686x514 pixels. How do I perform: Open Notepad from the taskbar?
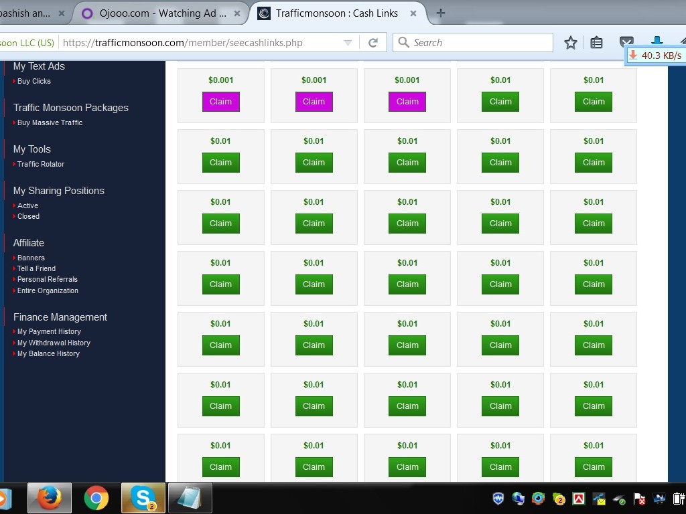pos(190,498)
